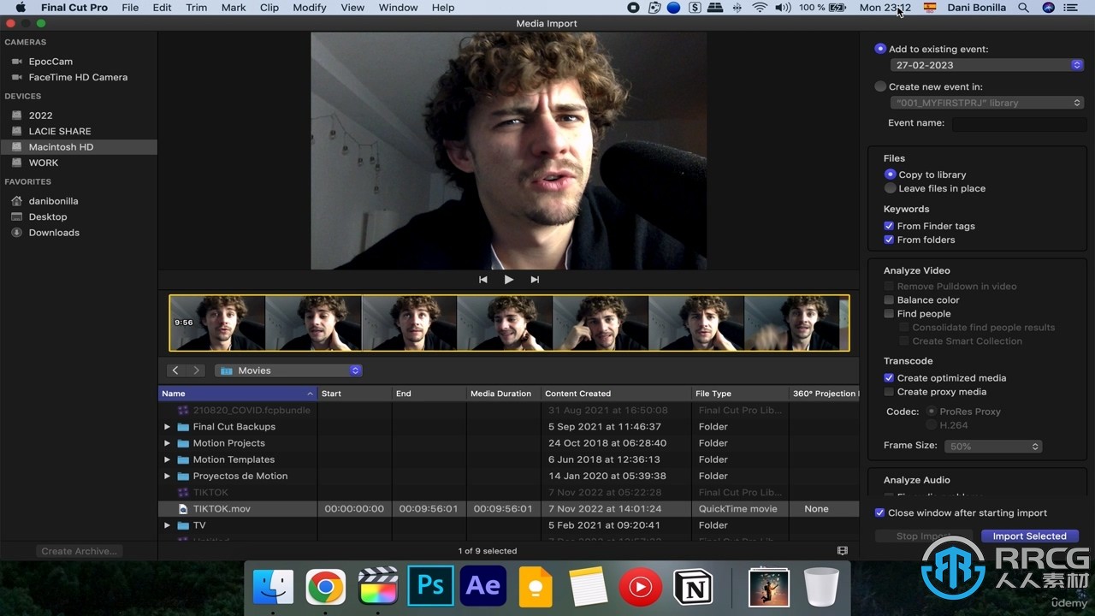Open Finder from the Dock
1095x616 pixels.
tap(273, 587)
